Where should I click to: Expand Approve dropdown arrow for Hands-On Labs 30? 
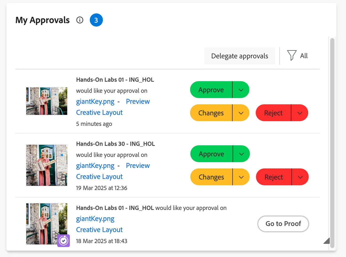(242, 154)
